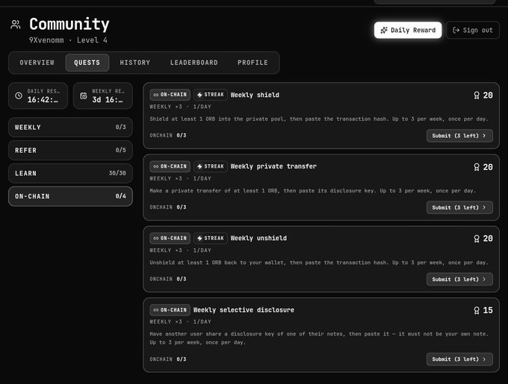Select the ON-CHAIN quest category

tap(70, 196)
